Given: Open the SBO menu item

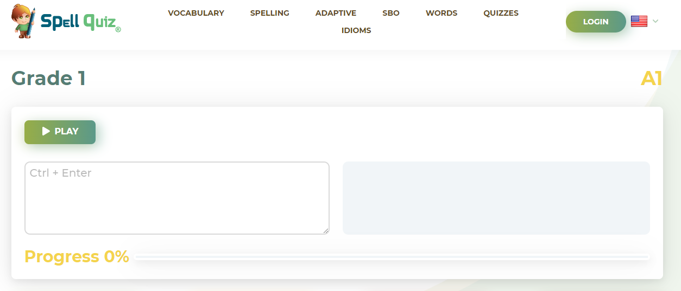Looking at the screenshot, I should click(x=391, y=13).
